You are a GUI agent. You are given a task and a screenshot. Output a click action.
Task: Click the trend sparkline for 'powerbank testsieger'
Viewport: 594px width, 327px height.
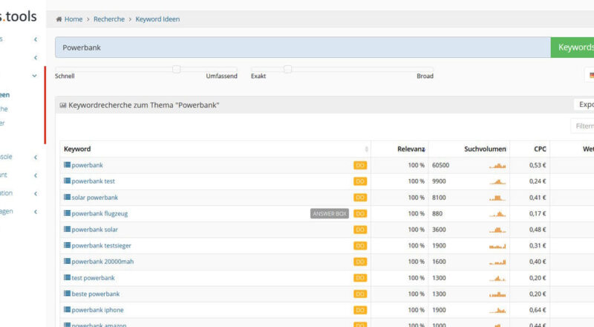click(497, 246)
